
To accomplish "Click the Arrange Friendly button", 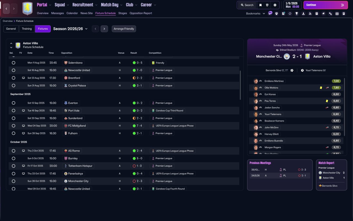I will [124, 29].
